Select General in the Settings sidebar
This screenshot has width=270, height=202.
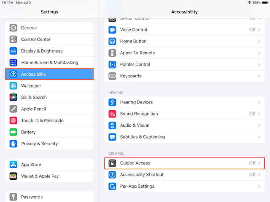(x=49, y=28)
